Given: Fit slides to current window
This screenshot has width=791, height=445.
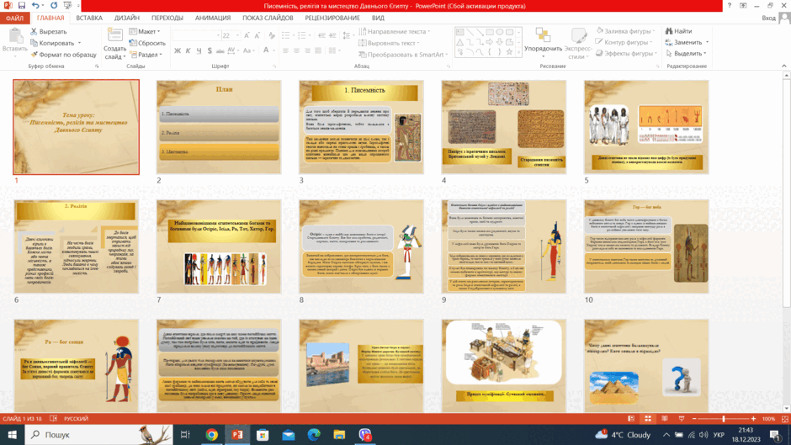Looking at the screenshot, I should tap(785, 419).
